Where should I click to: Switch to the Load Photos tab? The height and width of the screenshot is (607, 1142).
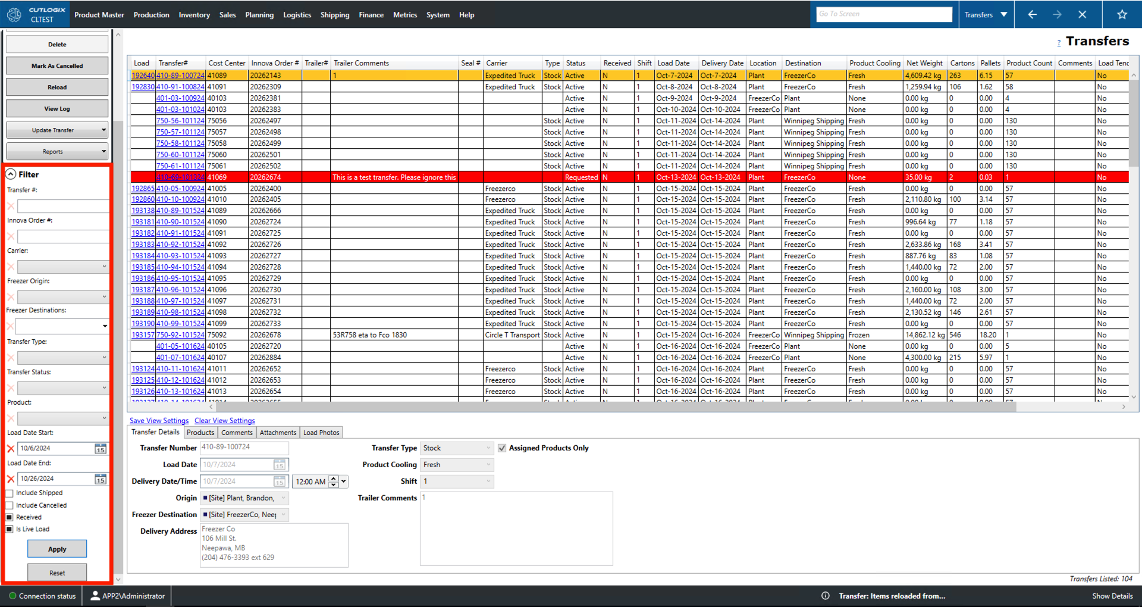click(x=321, y=432)
